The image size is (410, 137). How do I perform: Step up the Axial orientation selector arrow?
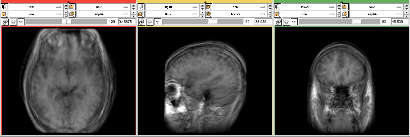pyautogui.click(x=66, y=5)
